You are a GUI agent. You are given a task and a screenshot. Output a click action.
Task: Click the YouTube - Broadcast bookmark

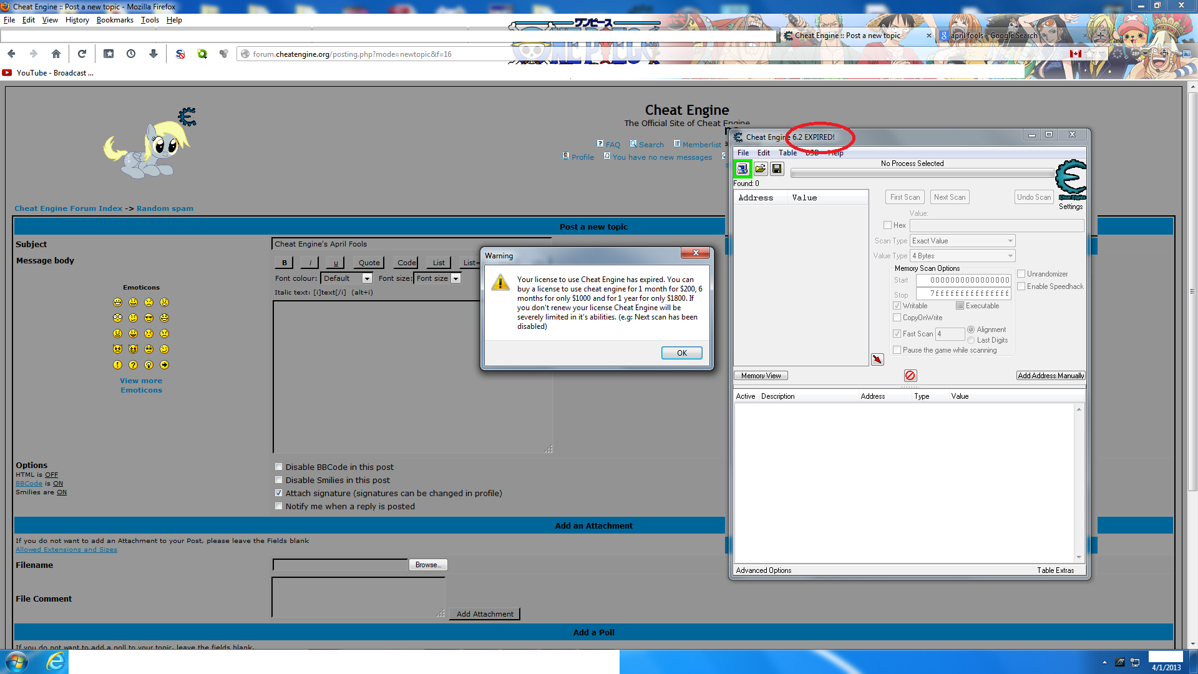(x=48, y=73)
